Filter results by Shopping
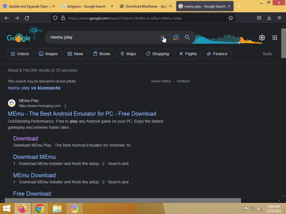 tap(158, 54)
